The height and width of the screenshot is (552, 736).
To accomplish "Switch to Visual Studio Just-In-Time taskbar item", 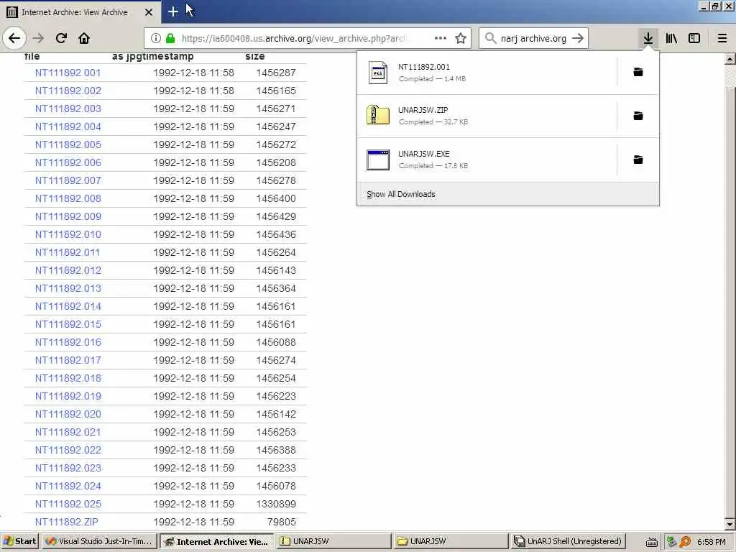I will click(x=99, y=541).
